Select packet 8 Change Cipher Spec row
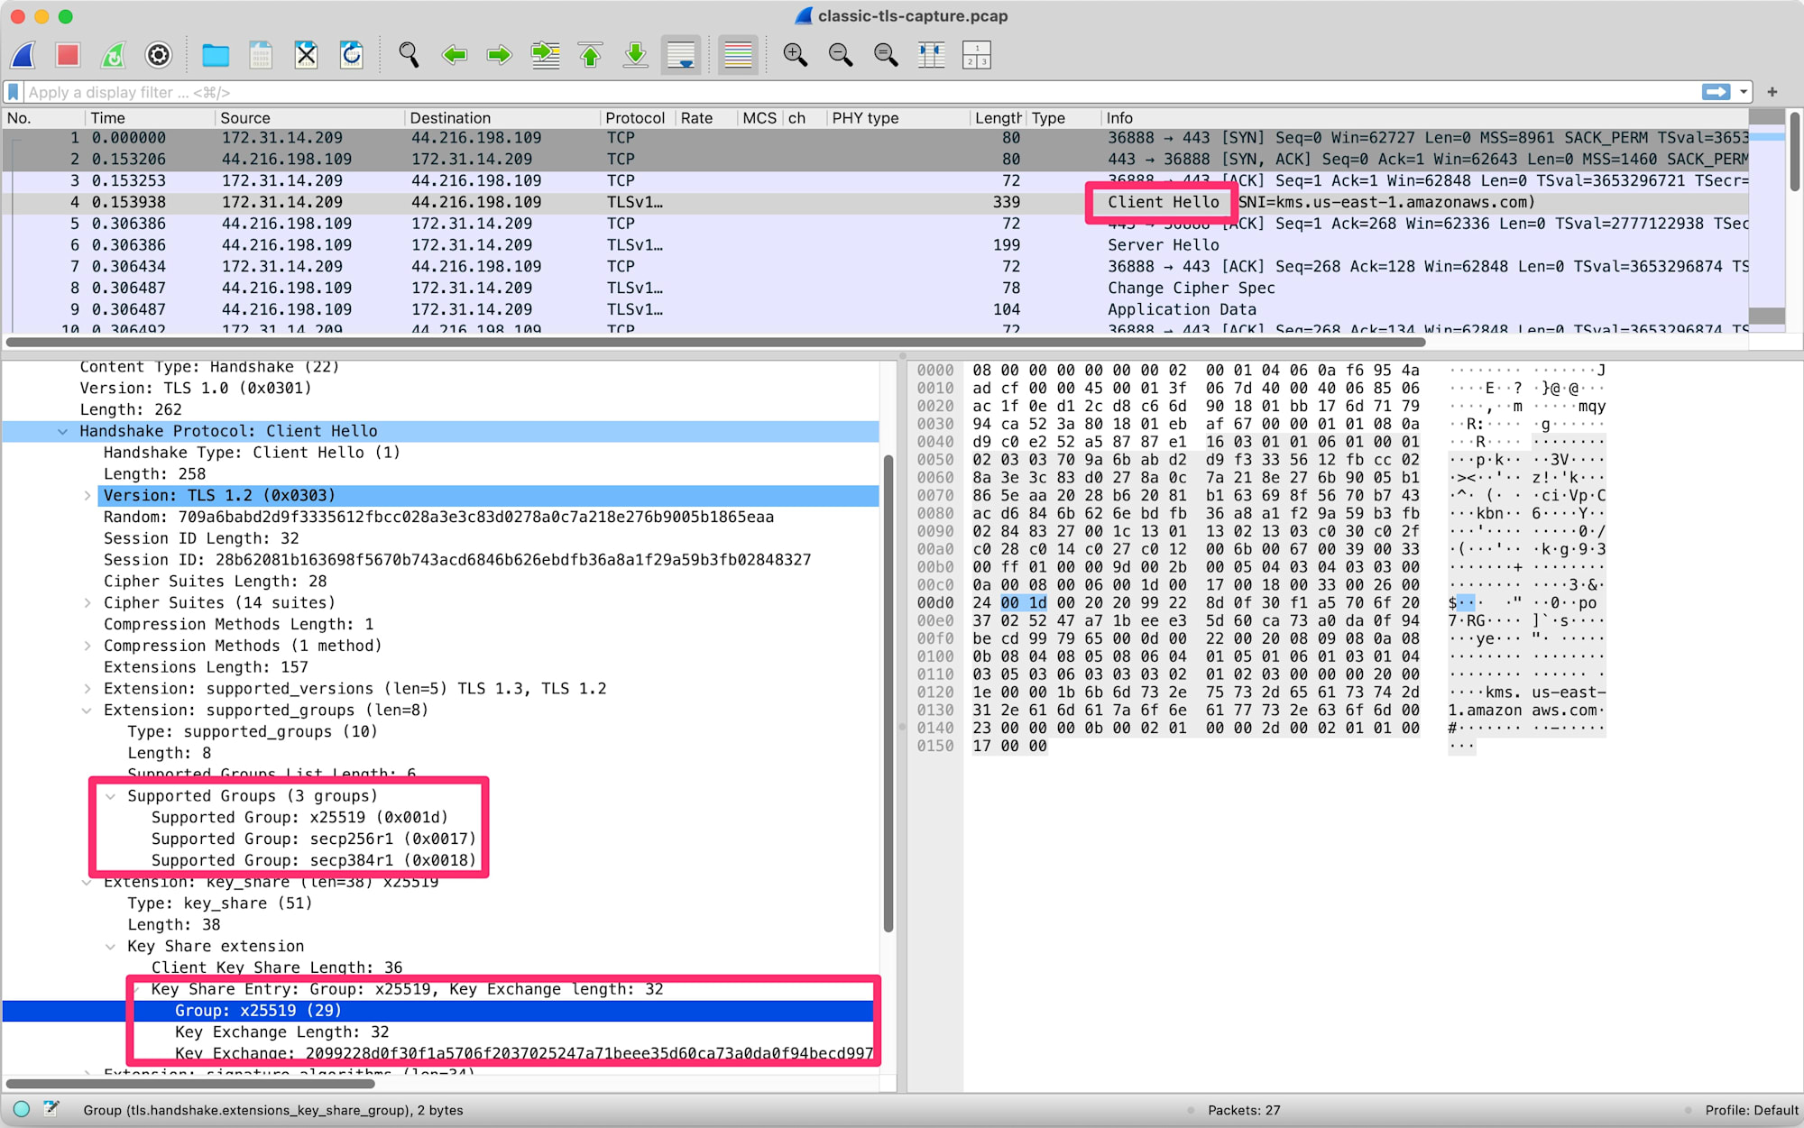The height and width of the screenshot is (1128, 1804). [x=875, y=288]
